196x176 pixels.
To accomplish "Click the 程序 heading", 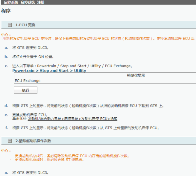I will tap(6, 11).
